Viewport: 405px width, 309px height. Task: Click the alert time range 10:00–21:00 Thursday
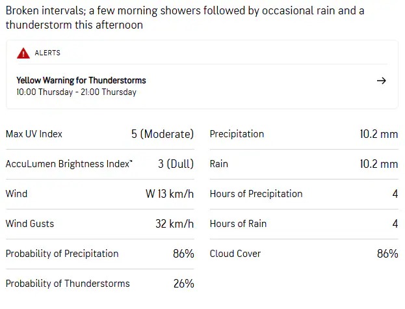(76, 92)
